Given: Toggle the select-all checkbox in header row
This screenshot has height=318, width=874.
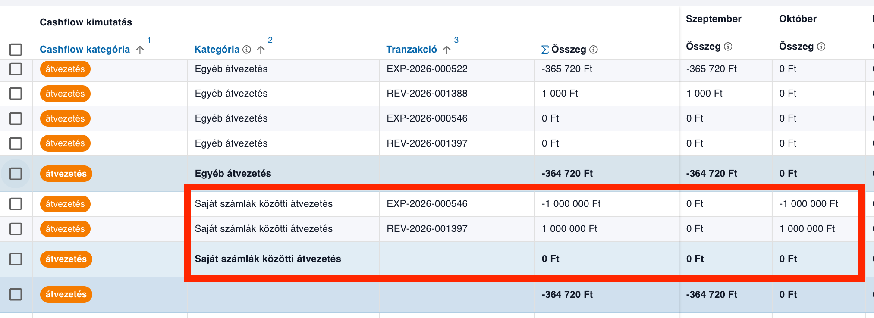Looking at the screenshot, I should 16,50.
